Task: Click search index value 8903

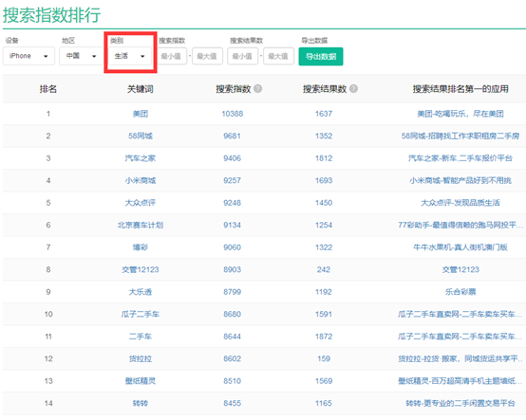Action: click(x=232, y=269)
